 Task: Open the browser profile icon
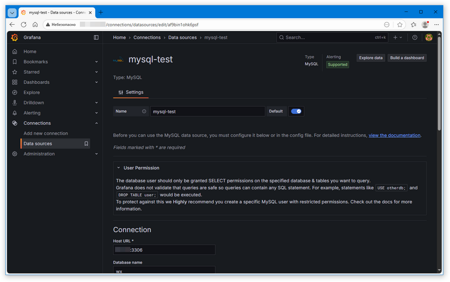tap(425, 25)
